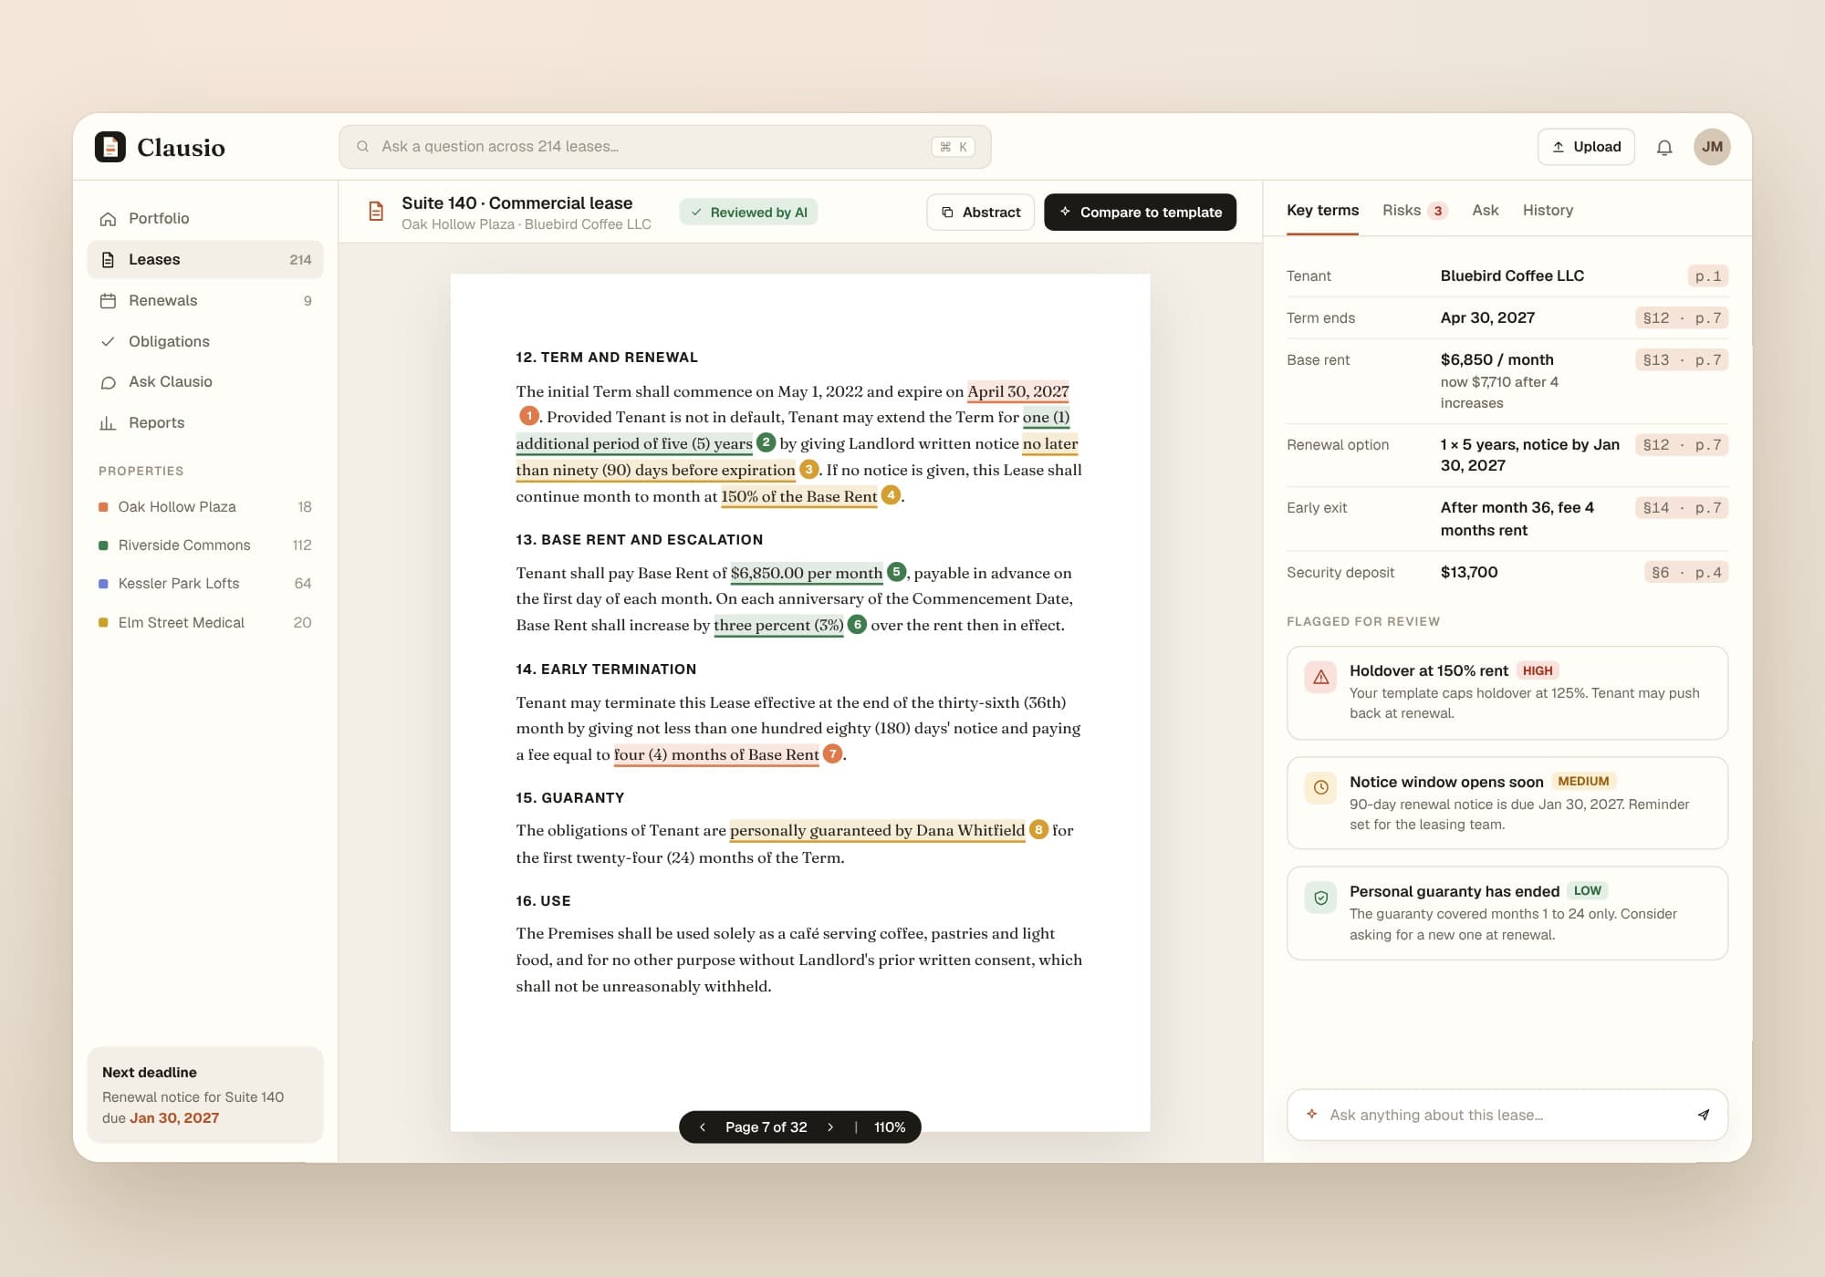Viewport: 1825px width, 1277px height.
Task: Click the lease document icon by Suite 140
Action: click(376, 212)
